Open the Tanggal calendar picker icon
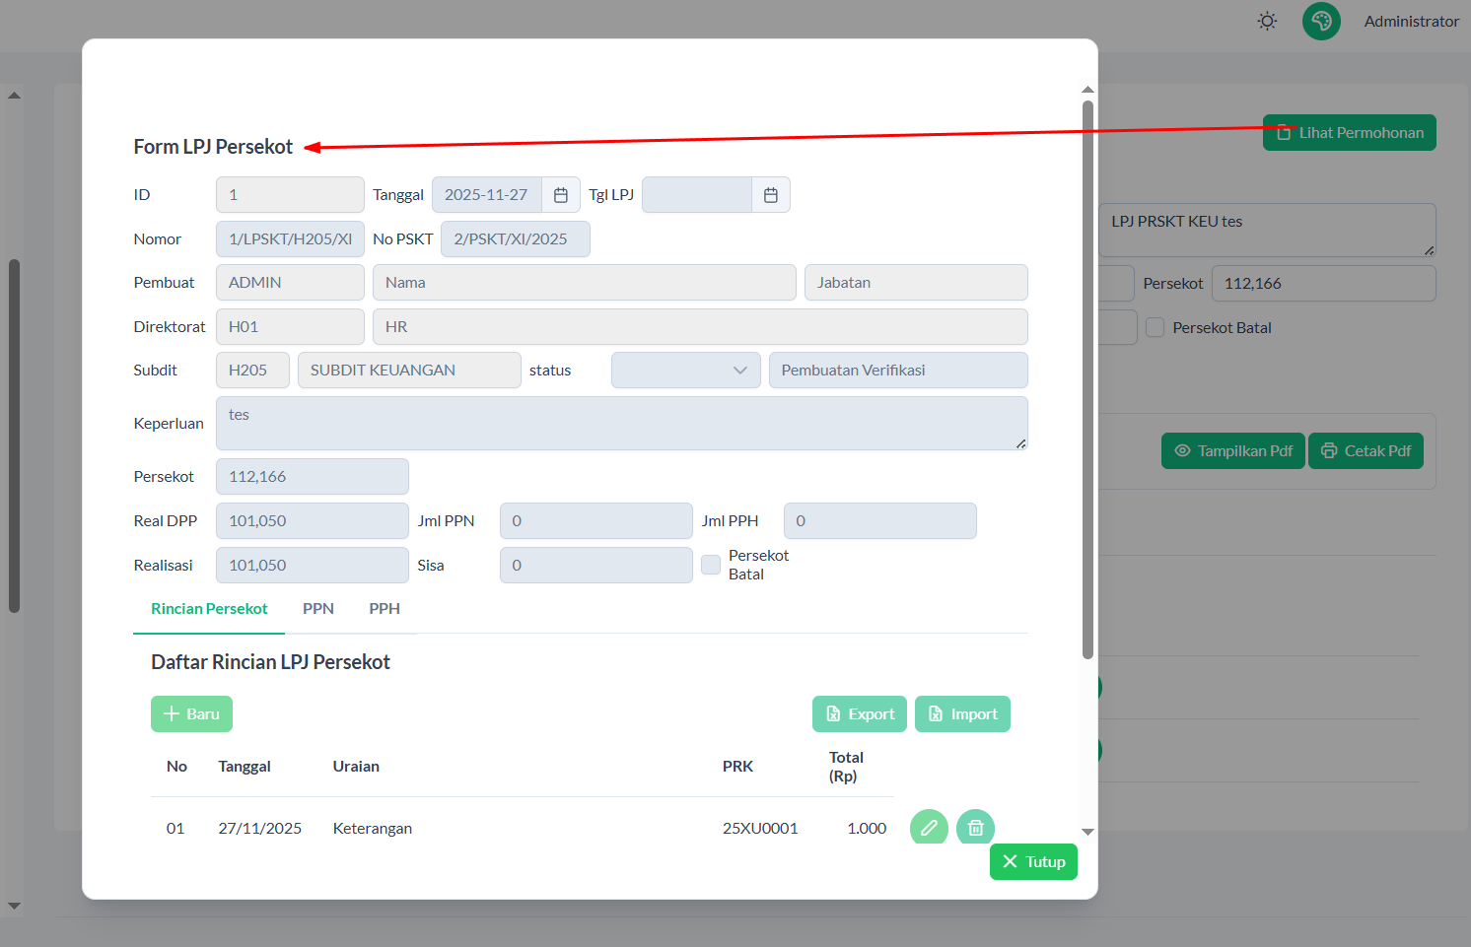 pyautogui.click(x=560, y=195)
